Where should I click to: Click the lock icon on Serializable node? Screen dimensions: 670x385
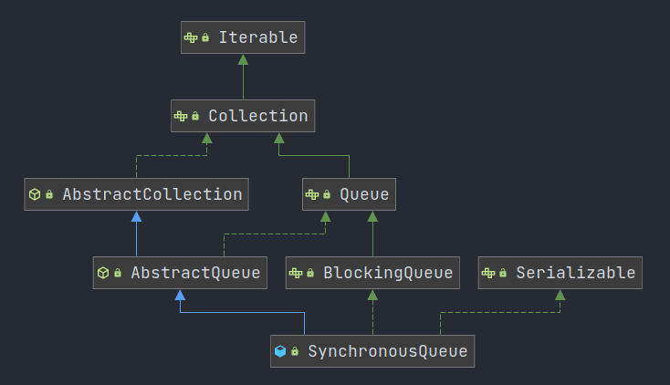click(503, 273)
